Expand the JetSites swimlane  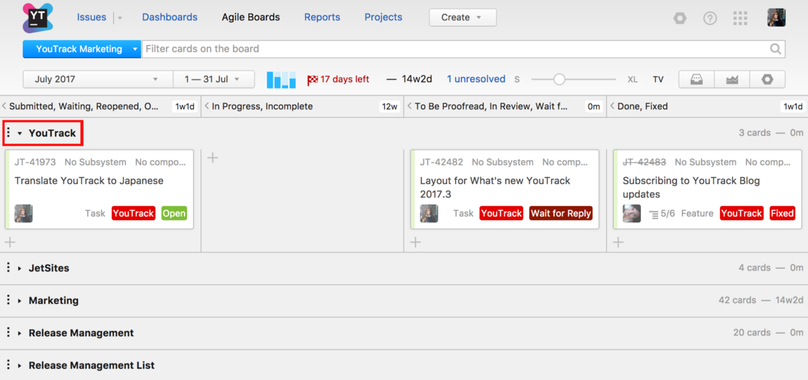20,268
